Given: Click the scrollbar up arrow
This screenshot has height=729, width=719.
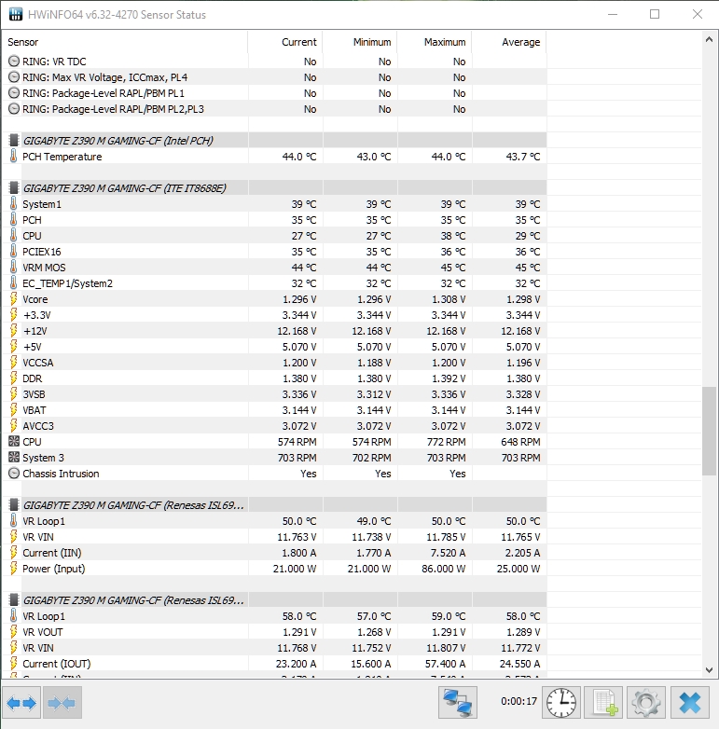Looking at the screenshot, I should pyautogui.click(x=709, y=39).
